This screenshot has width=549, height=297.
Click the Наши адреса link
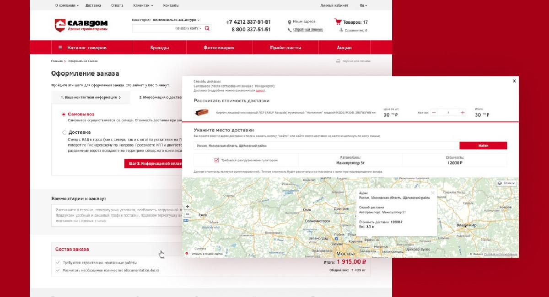pyautogui.click(x=304, y=21)
